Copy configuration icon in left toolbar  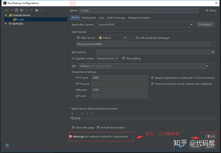click(x=16, y=10)
